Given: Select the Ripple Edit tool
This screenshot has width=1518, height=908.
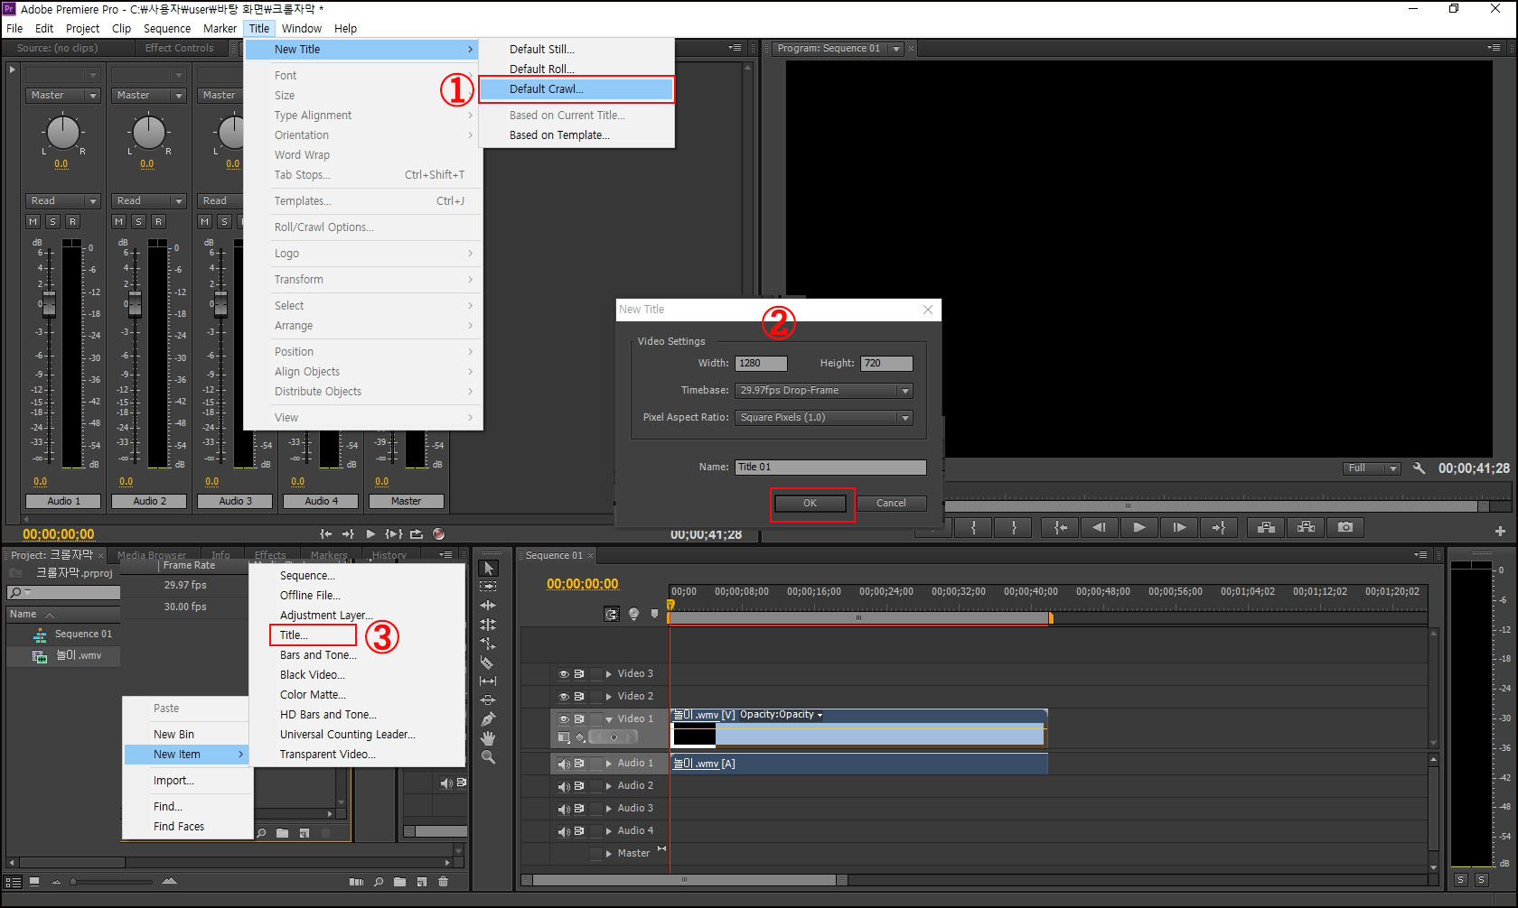Looking at the screenshot, I should pyautogui.click(x=488, y=606).
